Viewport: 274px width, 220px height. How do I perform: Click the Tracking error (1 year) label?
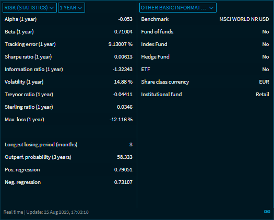[30, 44]
